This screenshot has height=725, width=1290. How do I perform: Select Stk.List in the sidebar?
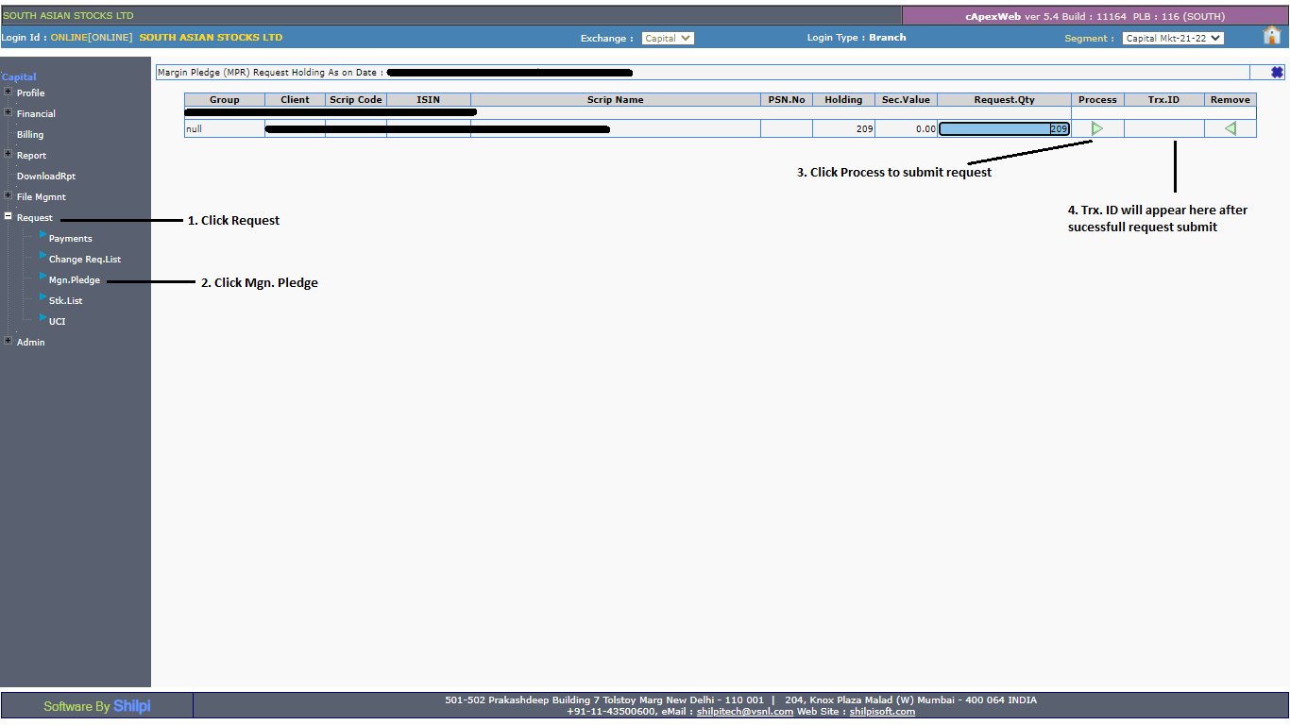[x=65, y=301]
